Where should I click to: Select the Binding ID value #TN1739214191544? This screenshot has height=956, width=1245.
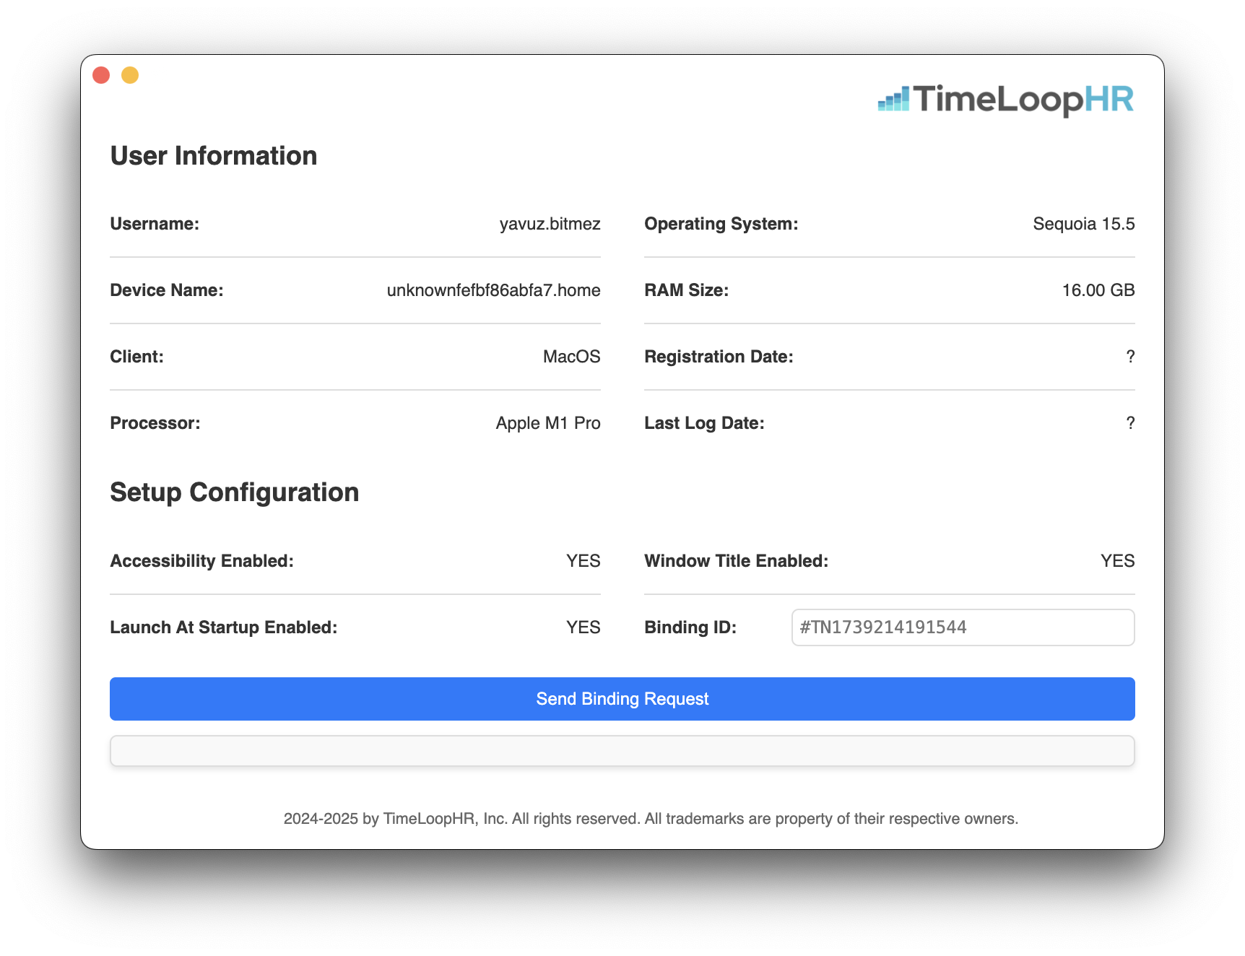click(x=884, y=627)
